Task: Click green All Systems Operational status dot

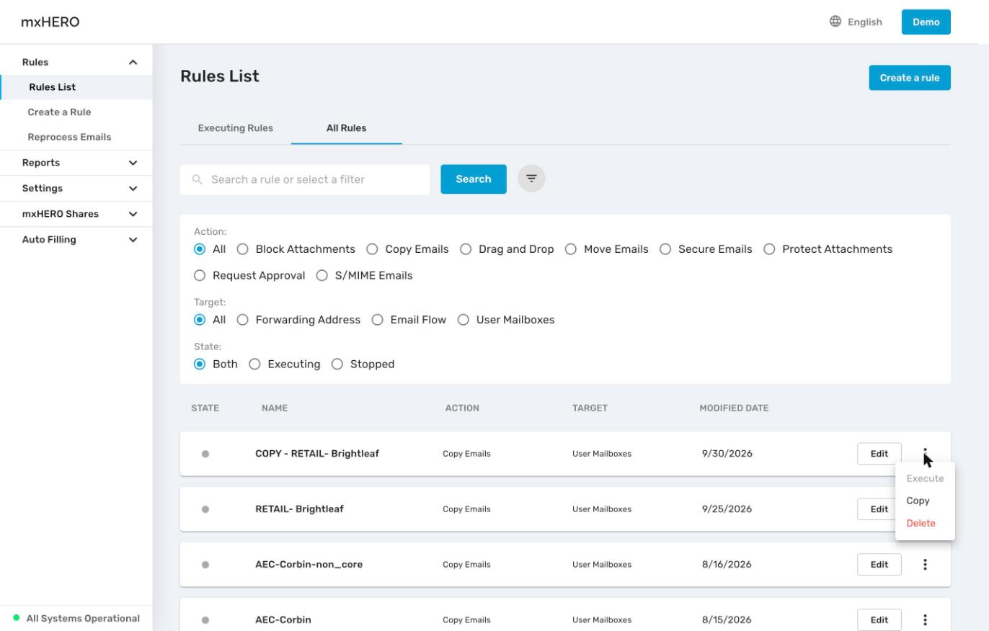Action: pos(17,618)
